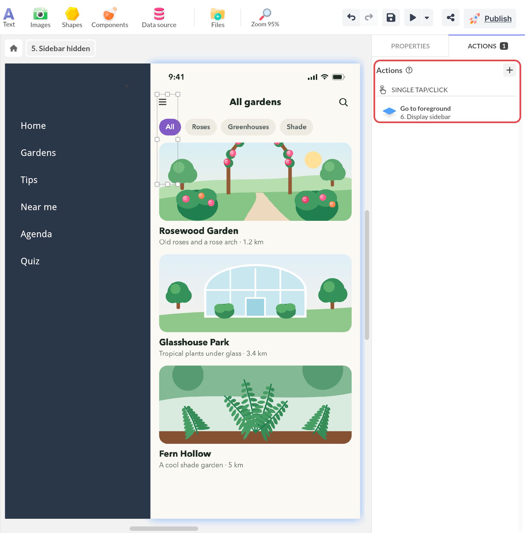Select the Shade filter chip
The image size is (525, 533).
[296, 127]
